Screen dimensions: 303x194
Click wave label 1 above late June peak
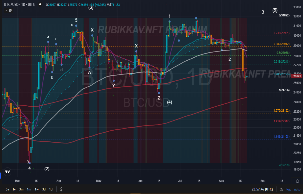[x=170, y=16]
